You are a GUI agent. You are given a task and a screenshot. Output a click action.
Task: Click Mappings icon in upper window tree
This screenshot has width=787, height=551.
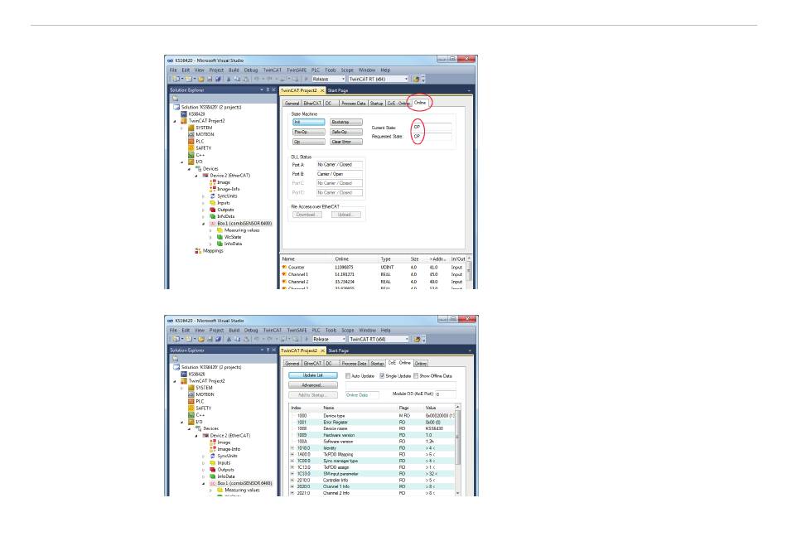[198, 250]
